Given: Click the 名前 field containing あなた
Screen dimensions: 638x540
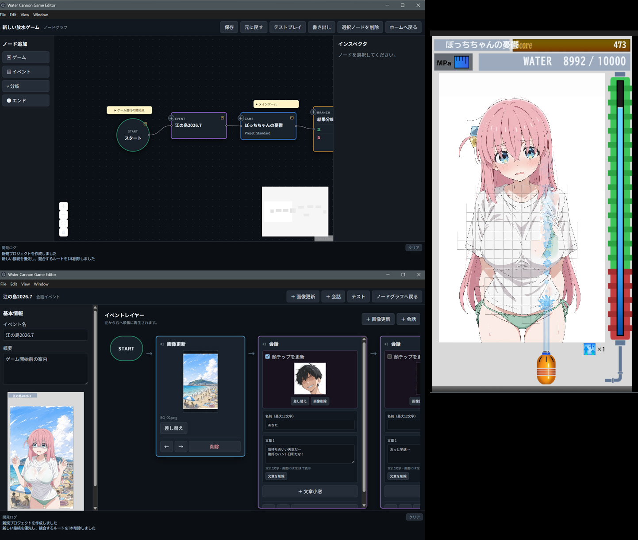Looking at the screenshot, I should coord(310,425).
